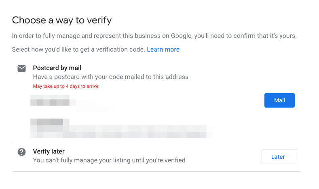Select the Postcard by mail heading
The height and width of the screenshot is (189, 319).
pyautogui.click(x=57, y=68)
